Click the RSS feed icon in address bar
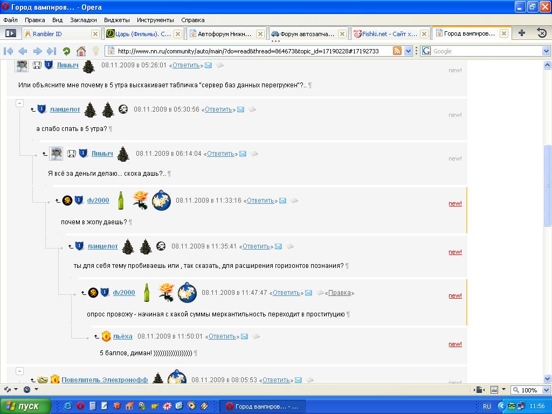The image size is (552, 414). pos(397,51)
